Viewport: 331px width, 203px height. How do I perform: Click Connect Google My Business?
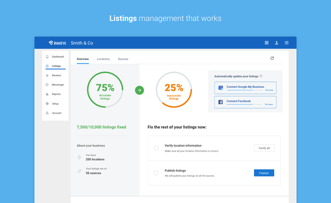click(245, 88)
